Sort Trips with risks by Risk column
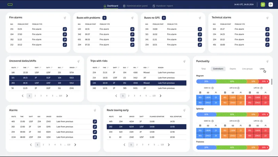The width and height of the screenshot is (278, 157). [x=148, y=68]
